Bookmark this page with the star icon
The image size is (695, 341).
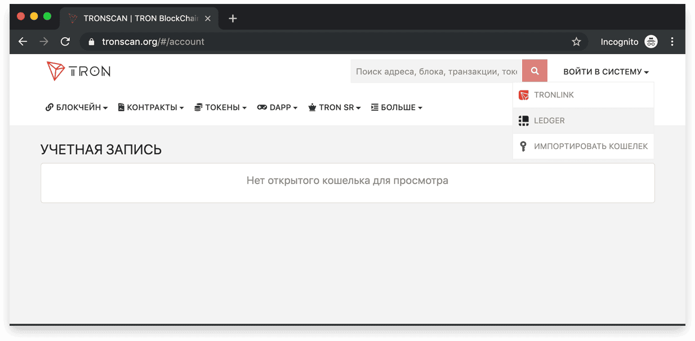point(576,42)
